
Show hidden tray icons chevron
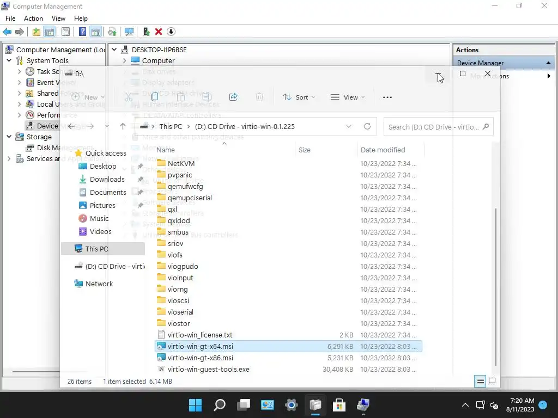coord(465,405)
